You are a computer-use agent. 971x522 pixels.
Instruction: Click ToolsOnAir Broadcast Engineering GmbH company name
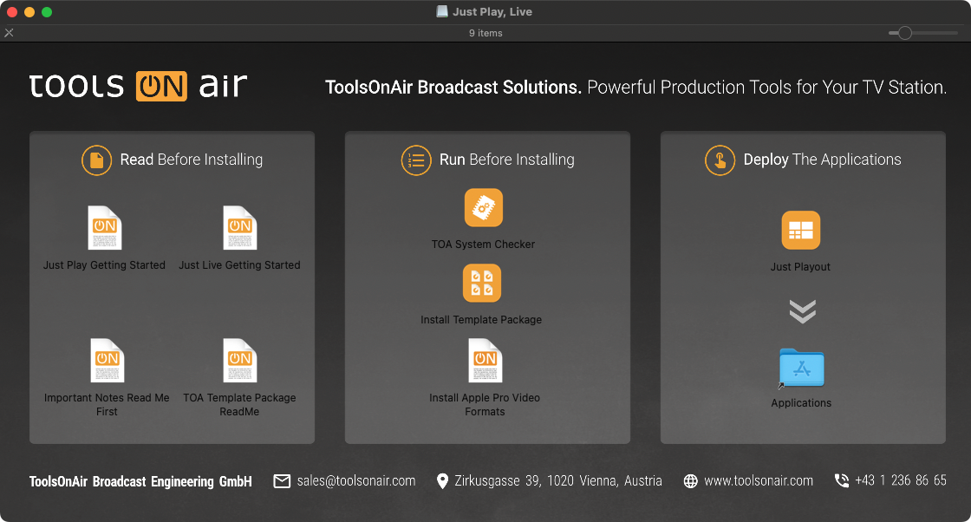140,482
